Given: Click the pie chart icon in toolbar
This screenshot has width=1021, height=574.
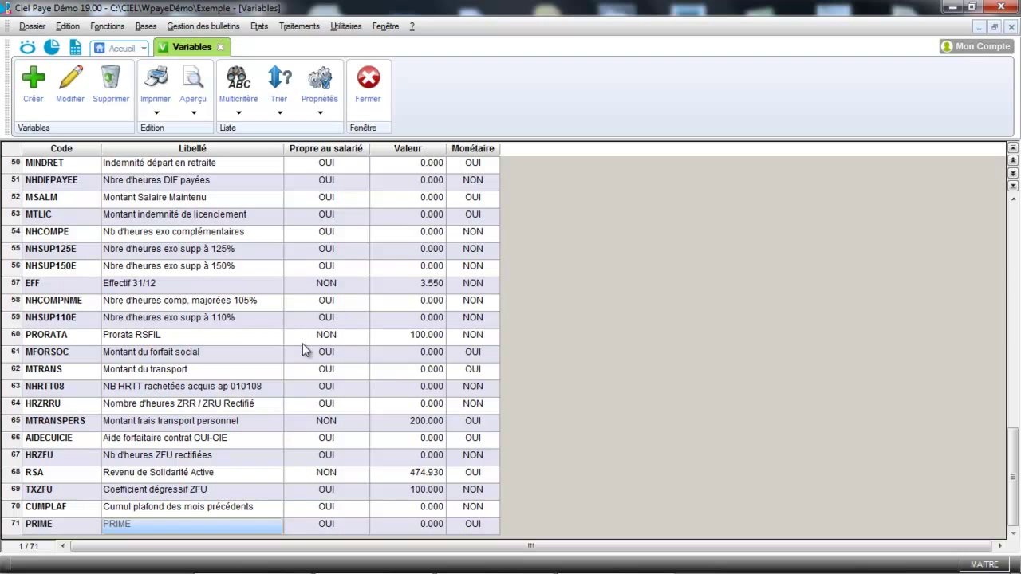Looking at the screenshot, I should tap(52, 47).
